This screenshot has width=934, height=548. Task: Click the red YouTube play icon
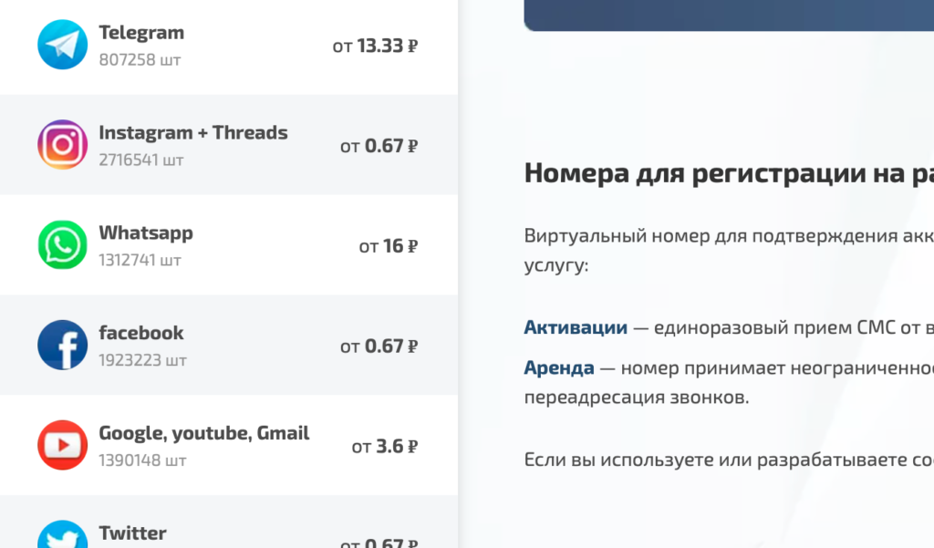coord(62,445)
